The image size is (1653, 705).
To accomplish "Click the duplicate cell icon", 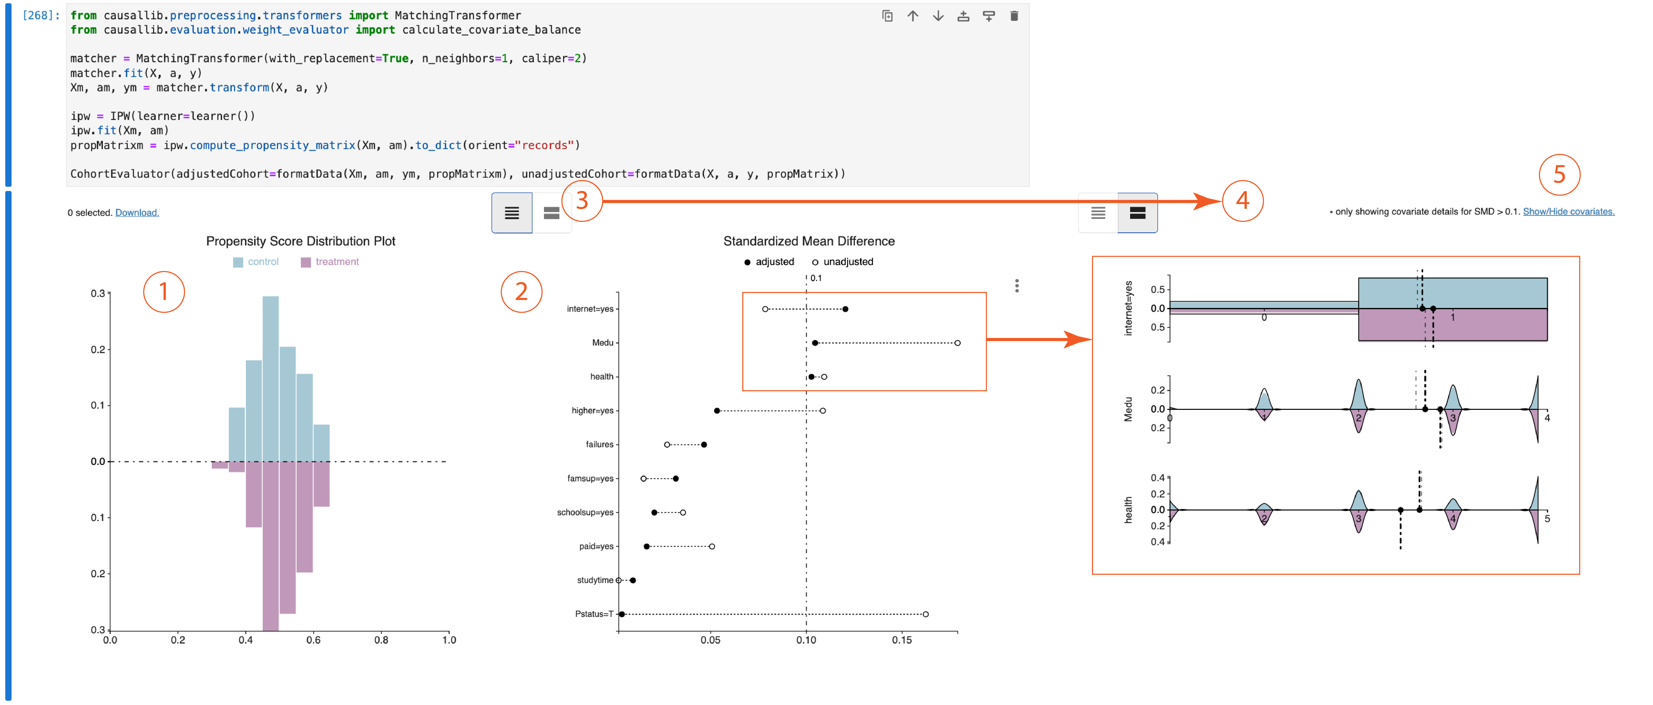I will 887,16.
